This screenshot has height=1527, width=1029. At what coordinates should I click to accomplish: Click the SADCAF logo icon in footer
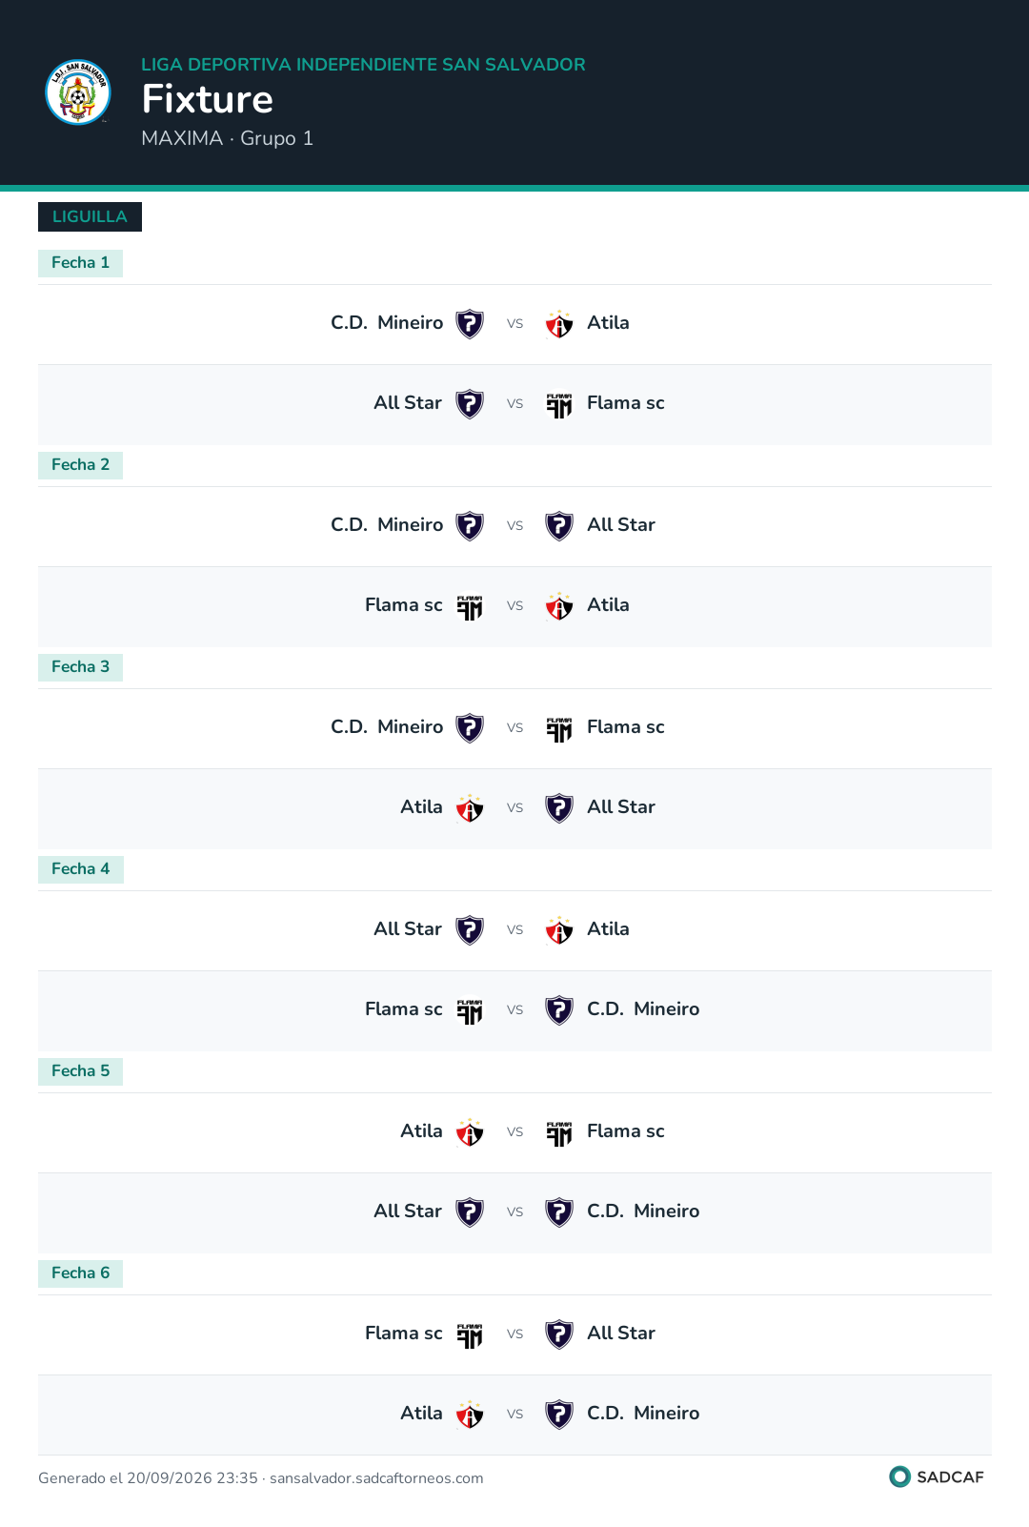coord(899,1476)
